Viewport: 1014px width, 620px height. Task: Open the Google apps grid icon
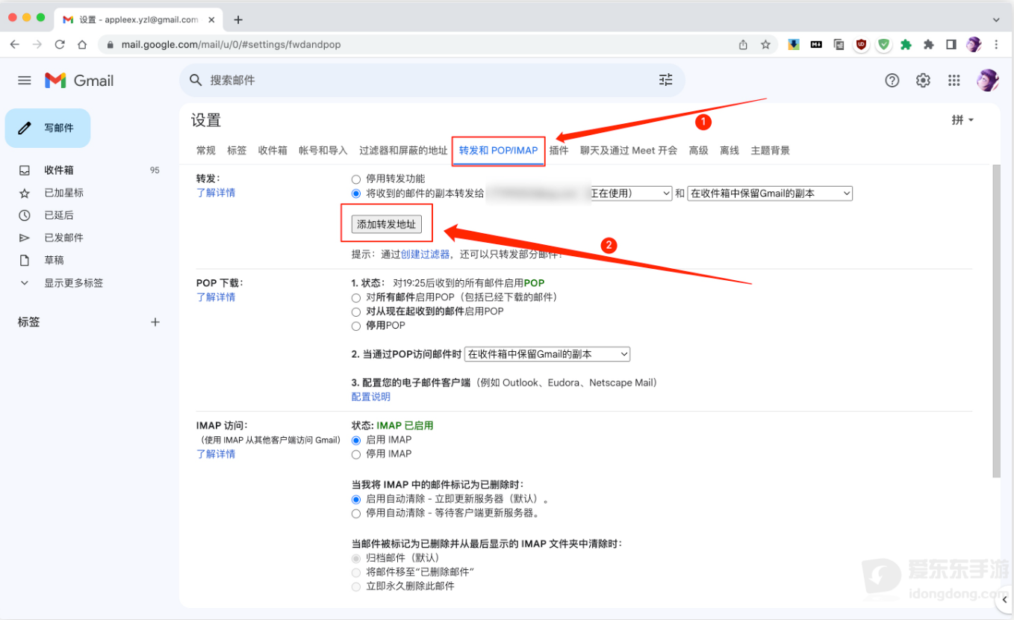[954, 80]
